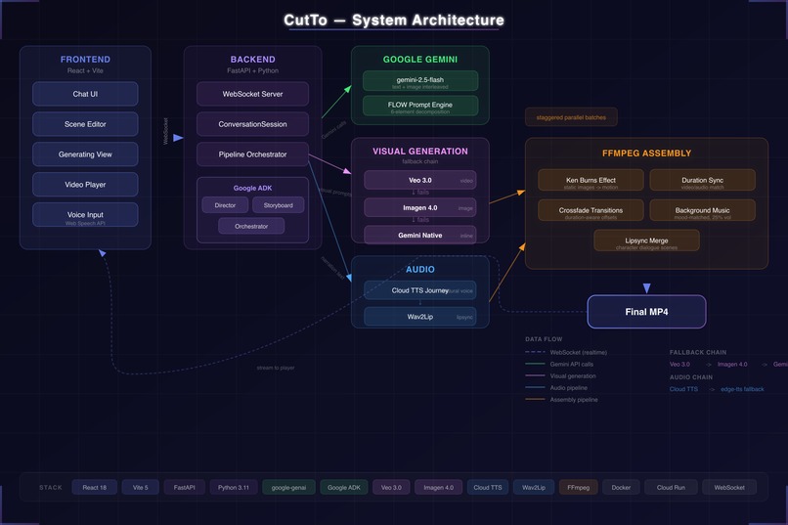Screen dimensions: 788x525
Task: Select the Imagen 4.0 chip in stack bar
Action: click(x=438, y=487)
